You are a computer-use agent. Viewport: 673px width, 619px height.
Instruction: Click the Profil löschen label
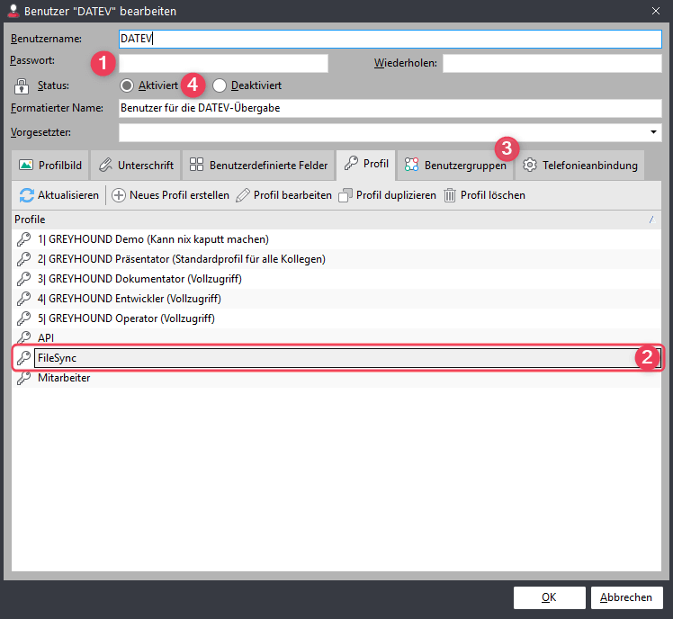[493, 195]
